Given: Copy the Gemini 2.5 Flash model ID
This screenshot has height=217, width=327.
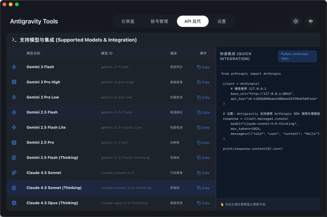Looking at the screenshot, I should [203, 112].
